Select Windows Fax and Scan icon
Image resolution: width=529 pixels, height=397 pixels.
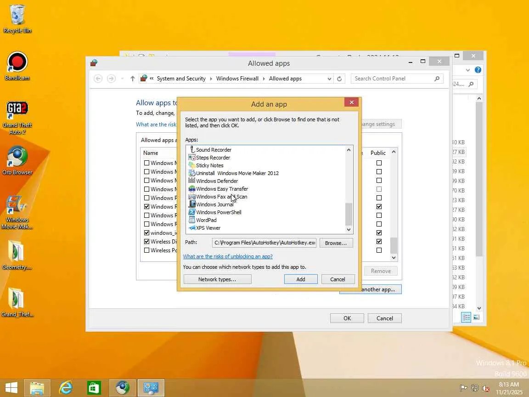pyautogui.click(x=192, y=197)
